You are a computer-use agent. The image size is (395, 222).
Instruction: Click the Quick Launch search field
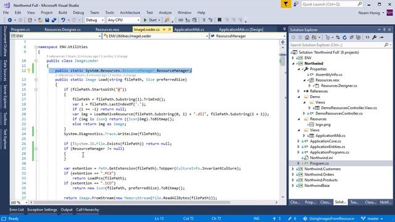point(332,4)
